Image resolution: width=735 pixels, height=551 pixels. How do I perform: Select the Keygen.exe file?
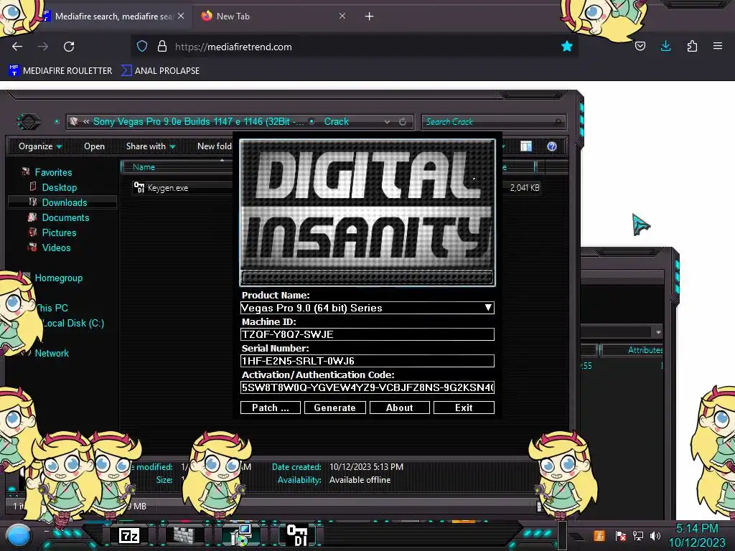pyautogui.click(x=168, y=188)
